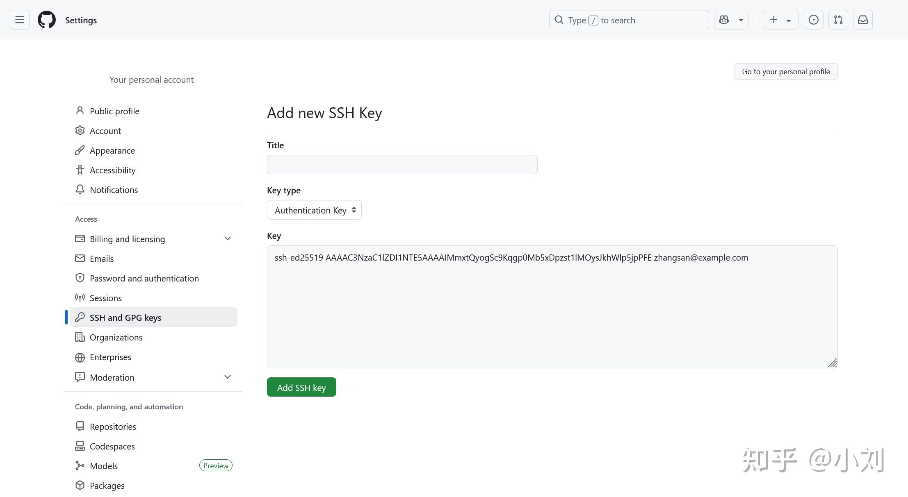
Task: Open the notifications inbox icon
Action: click(x=862, y=19)
